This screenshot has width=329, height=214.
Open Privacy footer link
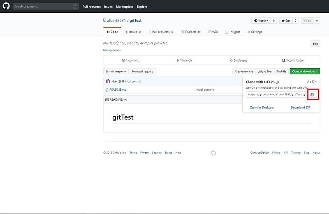[x=144, y=153]
